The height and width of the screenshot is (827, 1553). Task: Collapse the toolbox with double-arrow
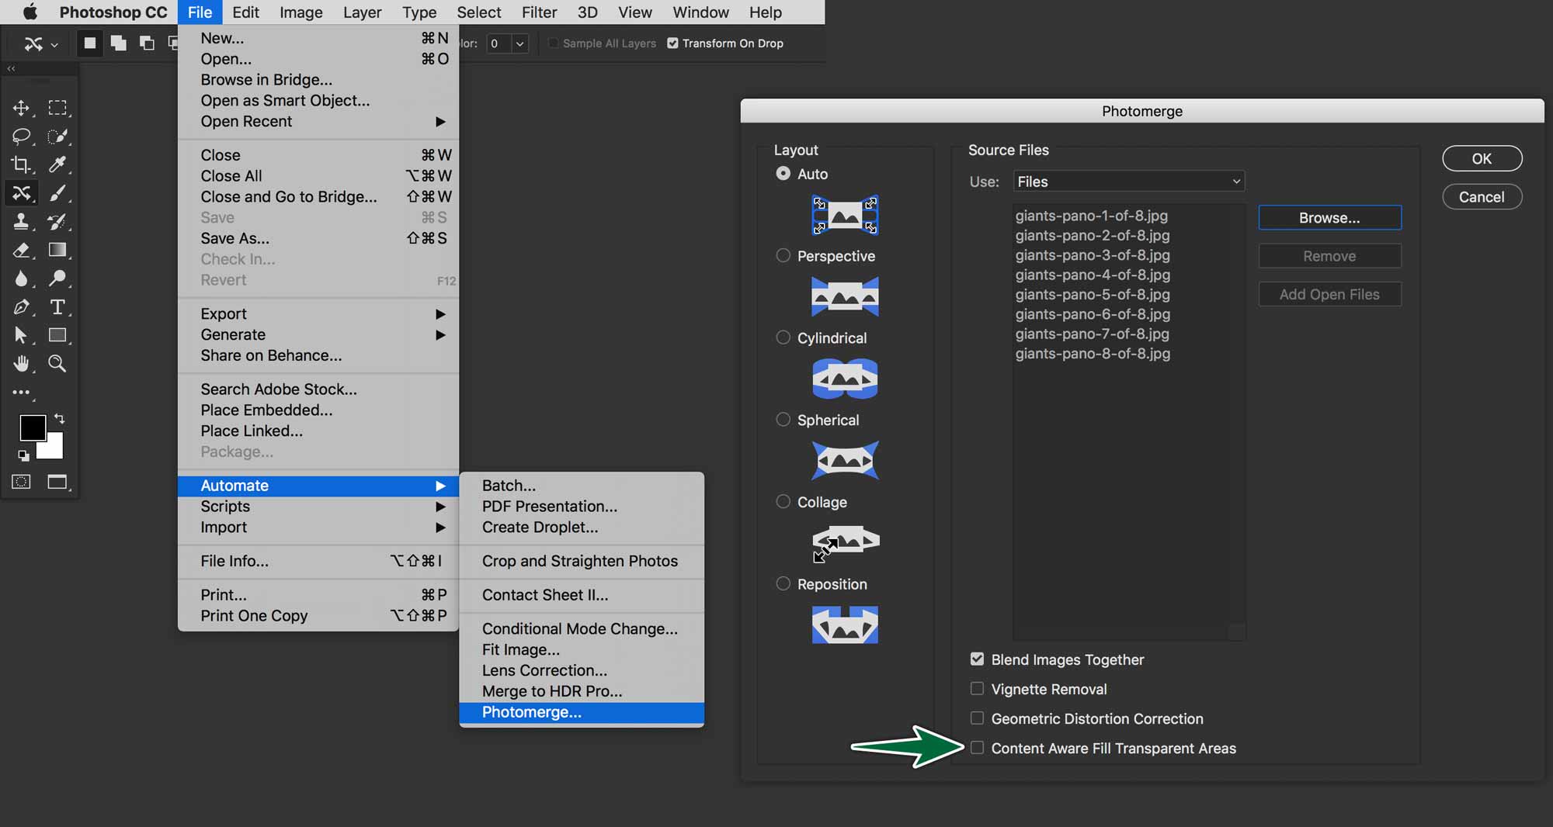(x=11, y=68)
